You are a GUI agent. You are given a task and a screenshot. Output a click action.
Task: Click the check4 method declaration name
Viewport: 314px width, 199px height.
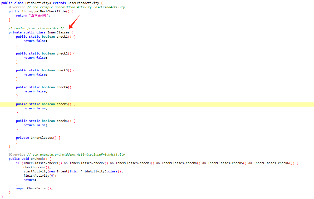pos(62,87)
